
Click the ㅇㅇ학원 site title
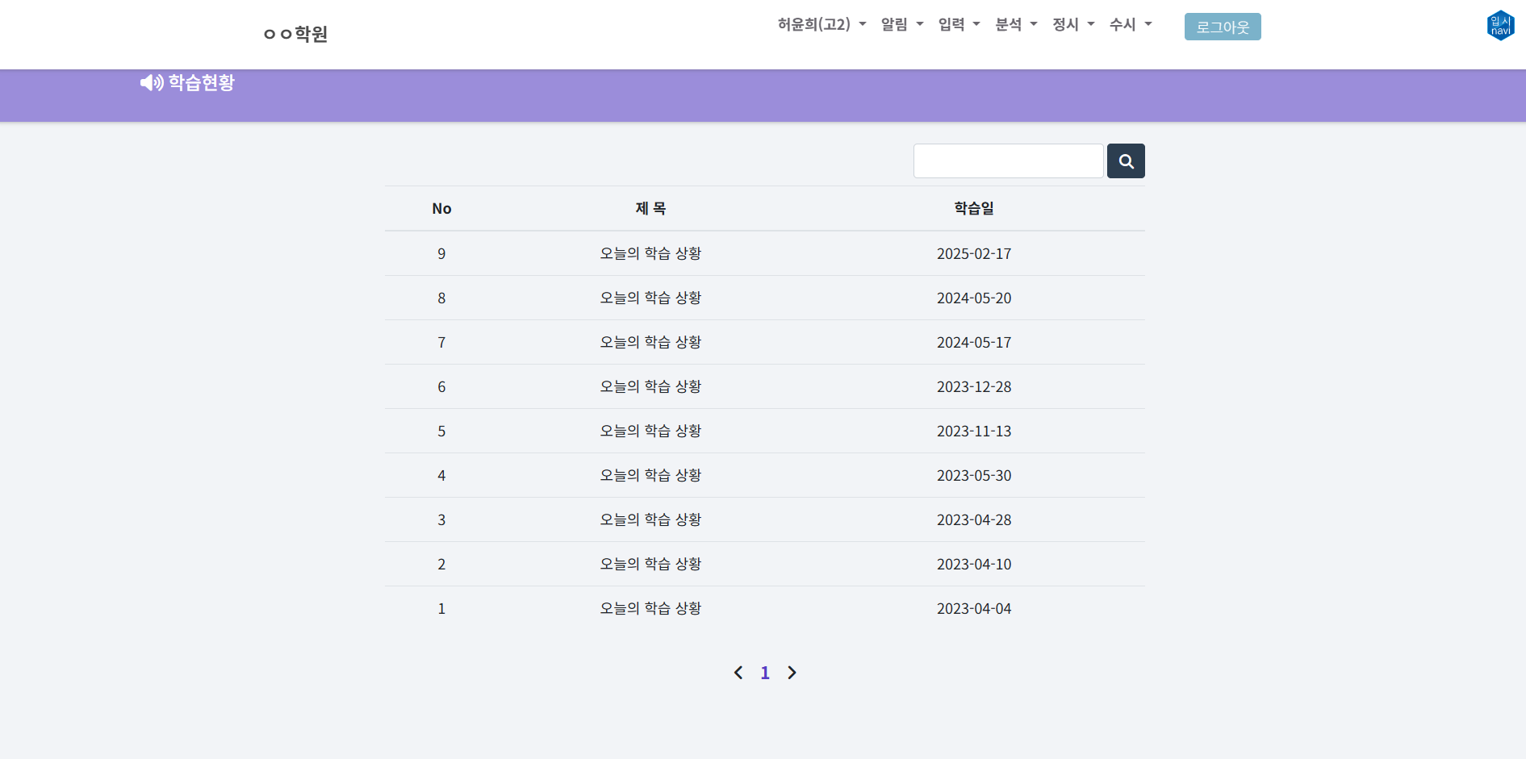295,34
